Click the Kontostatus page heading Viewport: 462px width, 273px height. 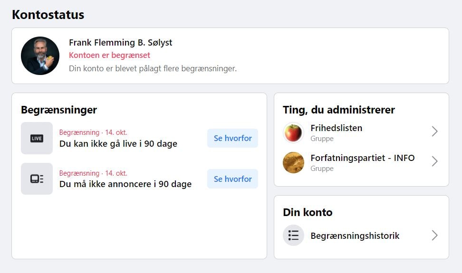tap(48, 15)
